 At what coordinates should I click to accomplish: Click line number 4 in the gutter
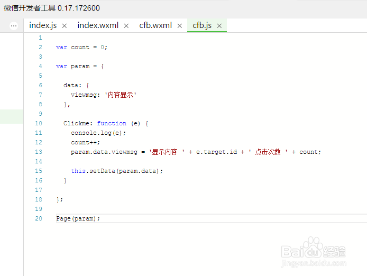click(40, 66)
